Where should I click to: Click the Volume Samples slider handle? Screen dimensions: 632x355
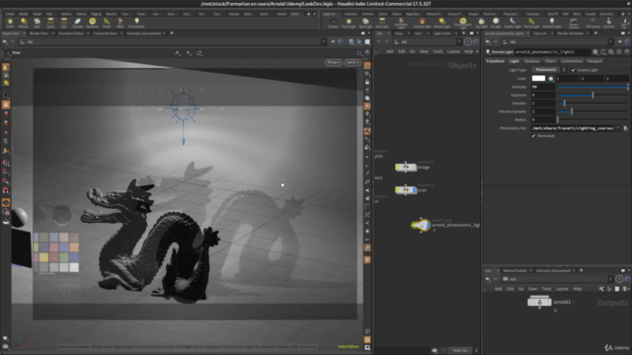[572, 111]
